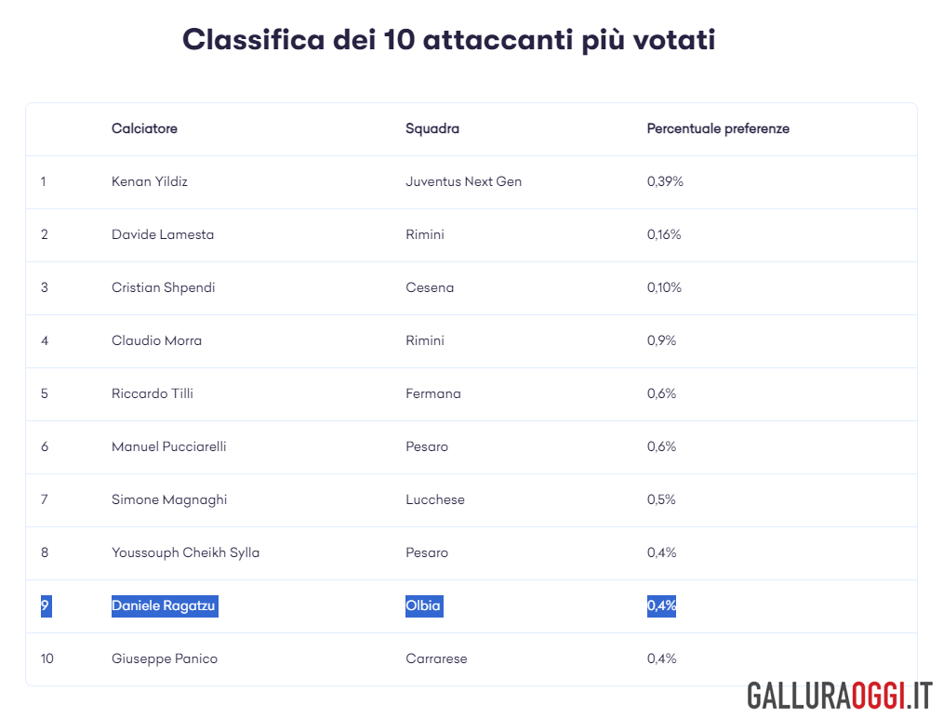
Task: Click Riccardo Tilli player name
Action: pyautogui.click(x=153, y=393)
